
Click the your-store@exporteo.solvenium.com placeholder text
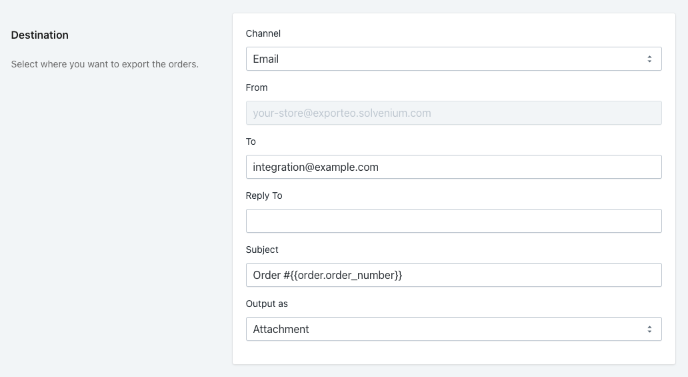point(341,113)
